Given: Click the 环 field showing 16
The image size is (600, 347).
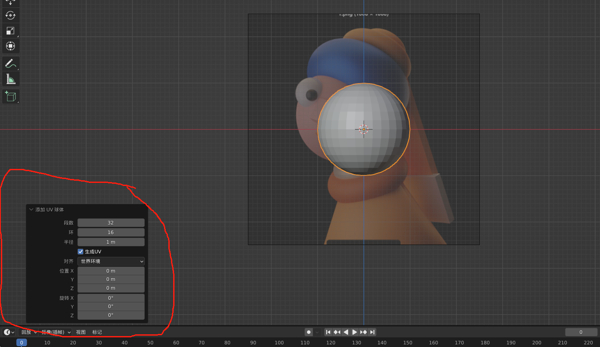Looking at the screenshot, I should click(x=111, y=232).
